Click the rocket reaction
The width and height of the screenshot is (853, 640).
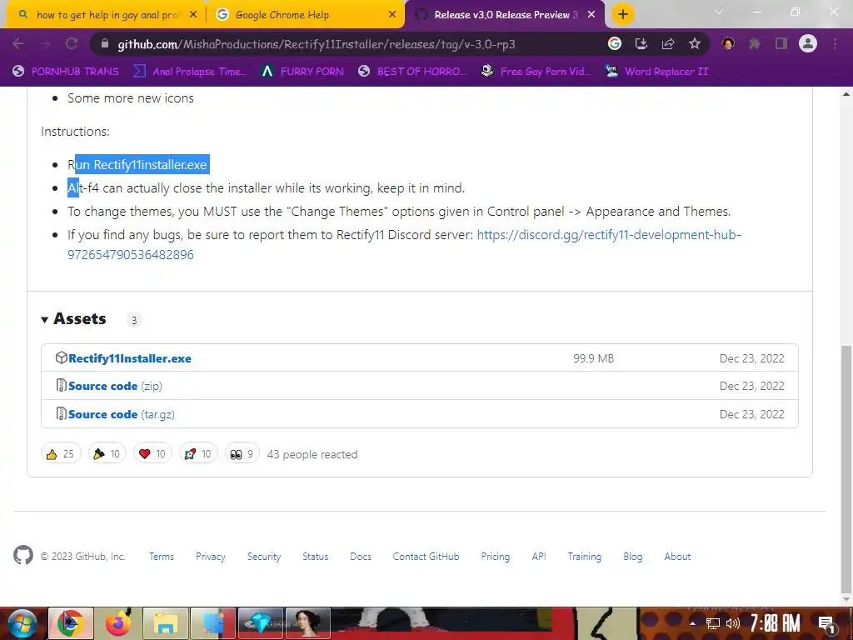[x=198, y=454]
